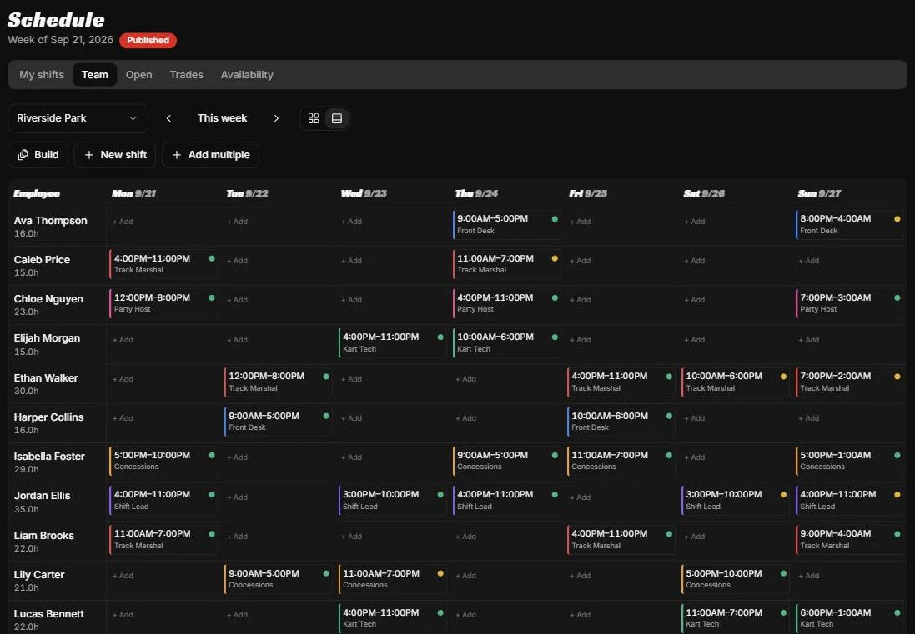Open Lucas Bennett's Sunday 6:00PM–1:00AM shift
Image resolution: width=915 pixels, height=634 pixels.
(x=850, y=617)
